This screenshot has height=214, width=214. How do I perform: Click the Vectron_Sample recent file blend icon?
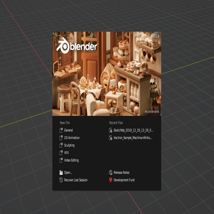click(110, 138)
